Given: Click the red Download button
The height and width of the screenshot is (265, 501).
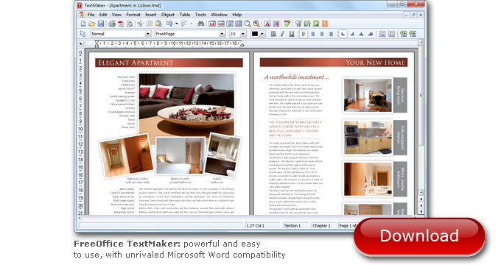Looking at the screenshot, I should coord(419,236).
